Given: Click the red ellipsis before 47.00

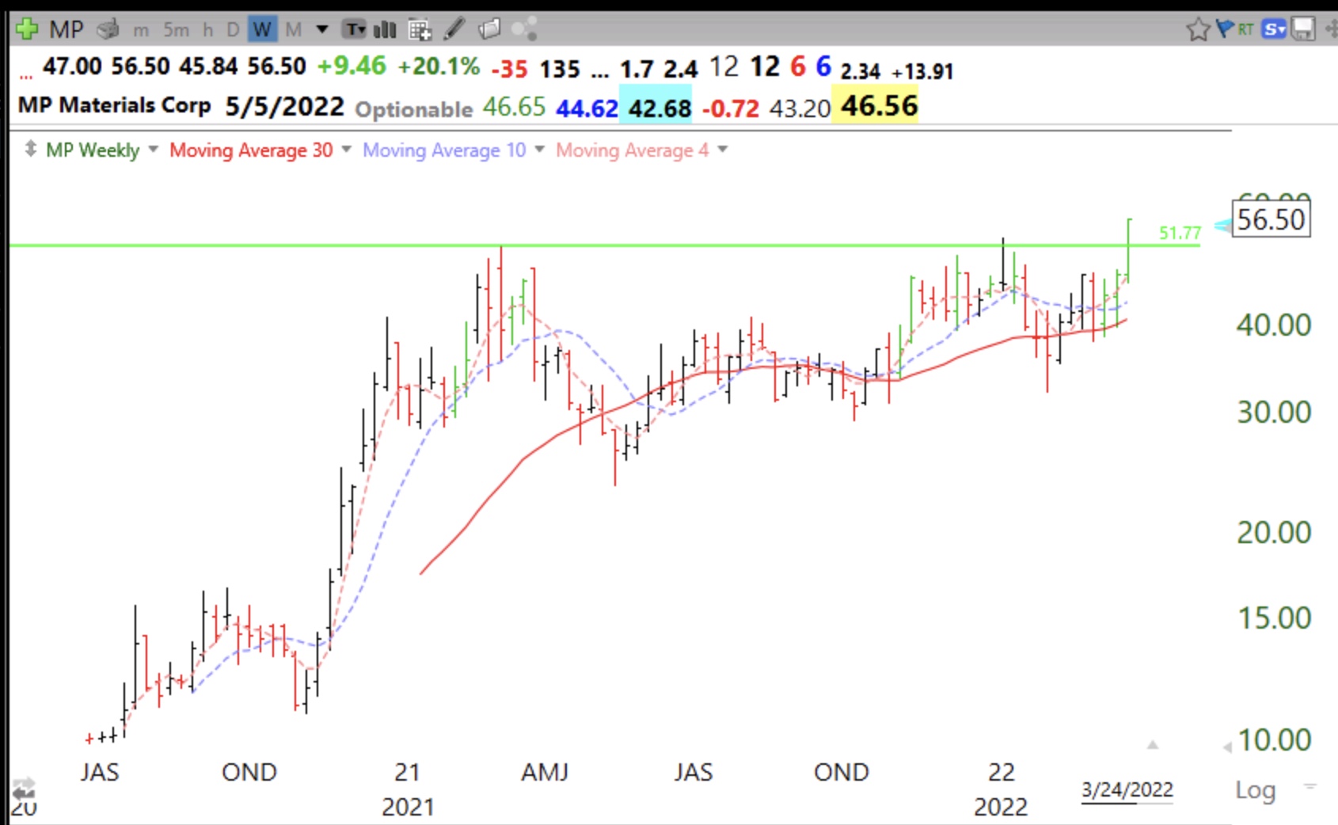Looking at the screenshot, I should (26, 77).
